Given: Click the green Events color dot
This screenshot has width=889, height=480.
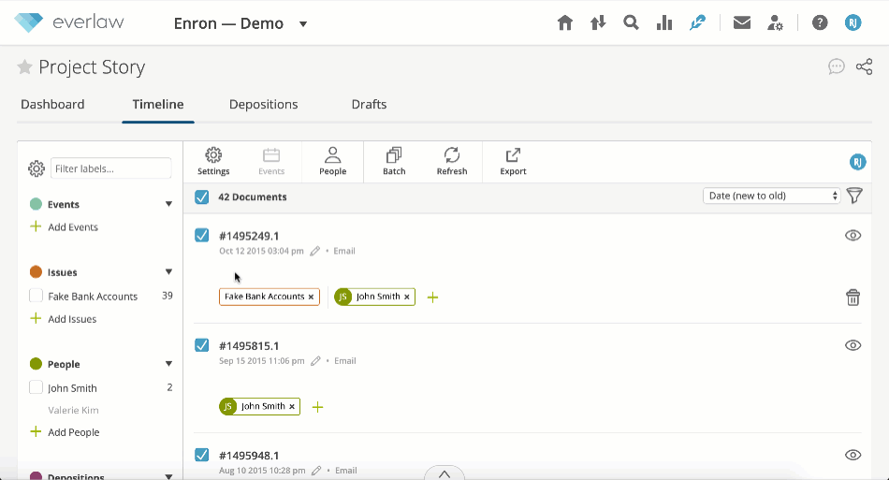Looking at the screenshot, I should (36, 204).
